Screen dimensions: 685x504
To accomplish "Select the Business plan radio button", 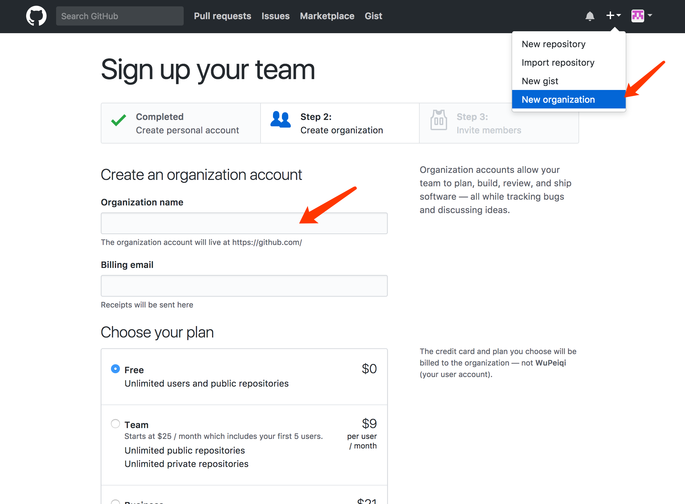I will coord(115,502).
